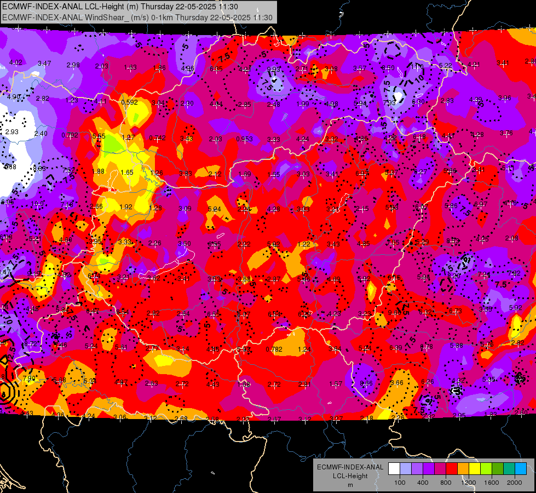Screen dimensions: 536x493
Task: Click the map value 7.55
Action: 393,242
